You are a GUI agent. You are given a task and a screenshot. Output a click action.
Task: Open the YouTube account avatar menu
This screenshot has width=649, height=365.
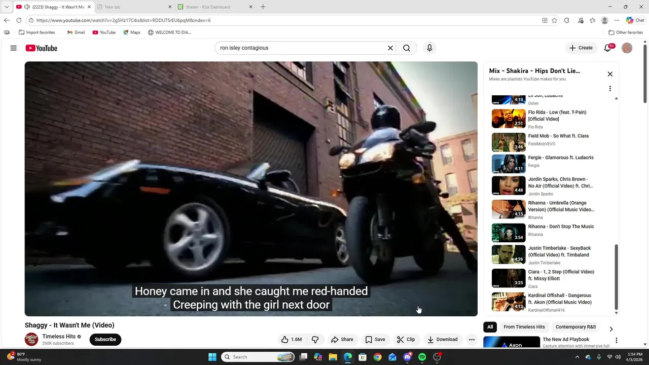tap(627, 48)
